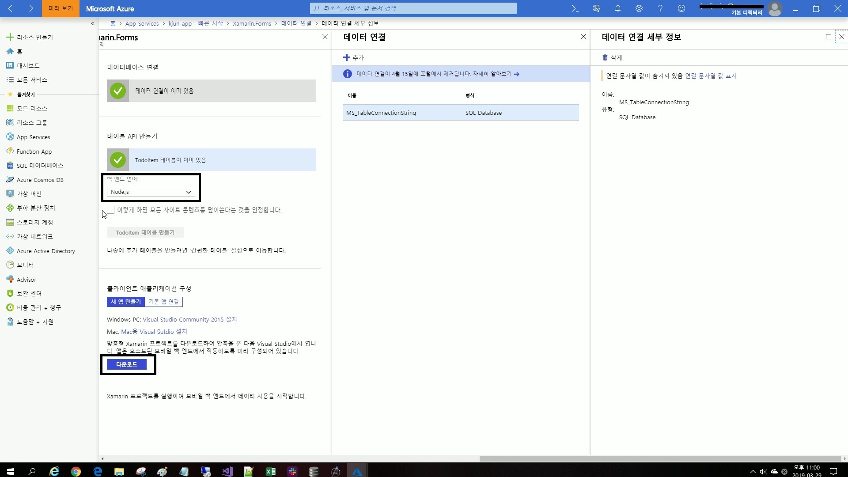Switch to the 기존 앱 연결 option
This screenshot has height=477, width=848.
tap(163, 302)
